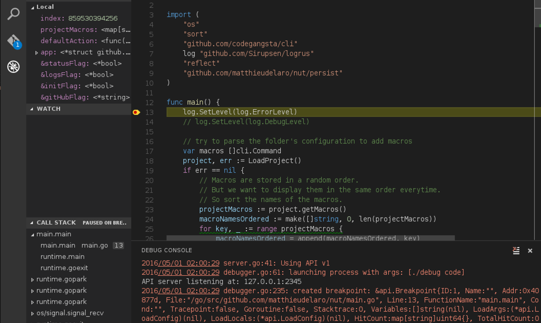The height and width of the screenshot is (323, 541).
Task: Collapse the WATCH section
Action: [32, 109]
